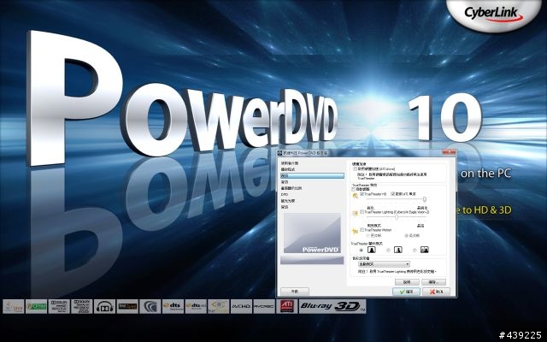The height and width of the screenshot is (342, 547).
Task: Click the full-view single person display mode icon
Action: point(372,250)
